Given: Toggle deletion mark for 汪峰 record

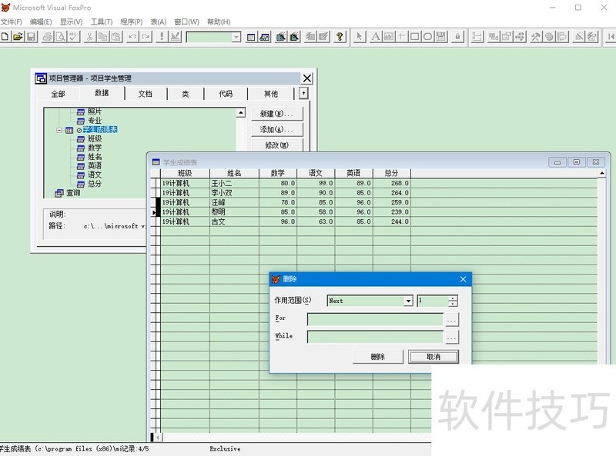Looking at the screenshot, I should [x=159, y=202].
